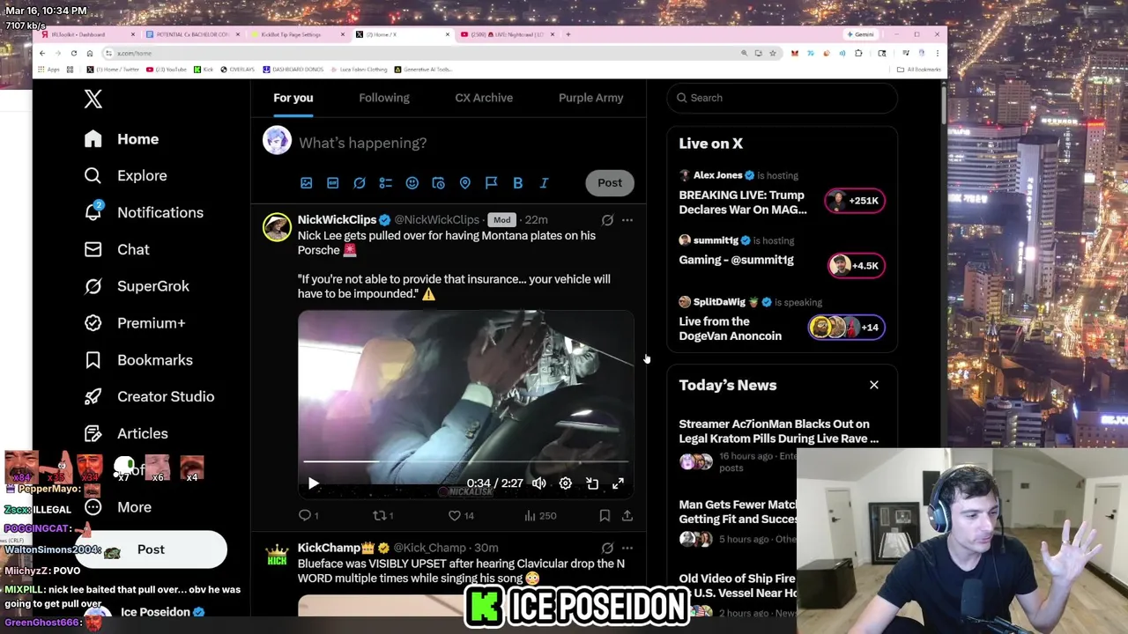Schedule the post with calendar icon
Screen dimensions: 1128x634
click(x=438, y=183)
